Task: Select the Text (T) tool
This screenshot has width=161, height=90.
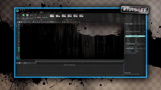Action: point(19,38)
